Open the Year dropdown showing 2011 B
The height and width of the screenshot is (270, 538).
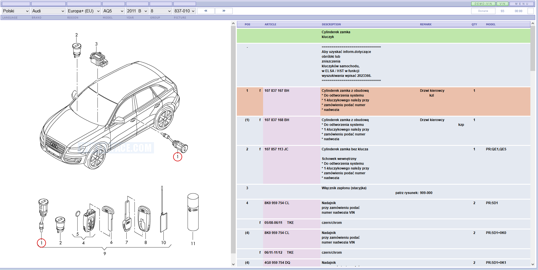tap(137, 11)
